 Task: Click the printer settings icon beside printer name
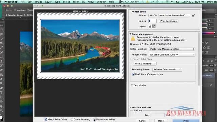[x=193, y=16]
